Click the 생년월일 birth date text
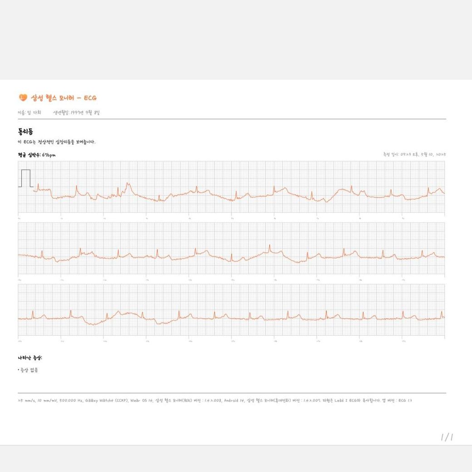This screenshot has width=472, height=472. point(76,112)
